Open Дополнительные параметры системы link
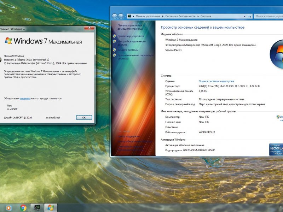This screenshot has width=283, height=212. [135, 57]
